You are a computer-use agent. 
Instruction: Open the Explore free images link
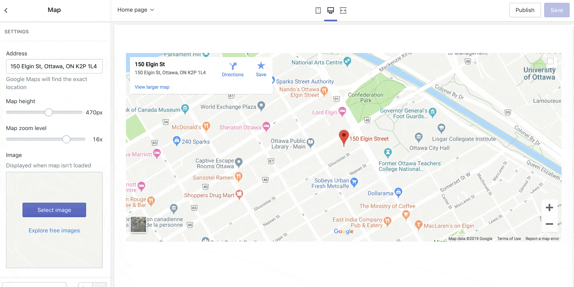pyautogui.click(x=54, y=230)
